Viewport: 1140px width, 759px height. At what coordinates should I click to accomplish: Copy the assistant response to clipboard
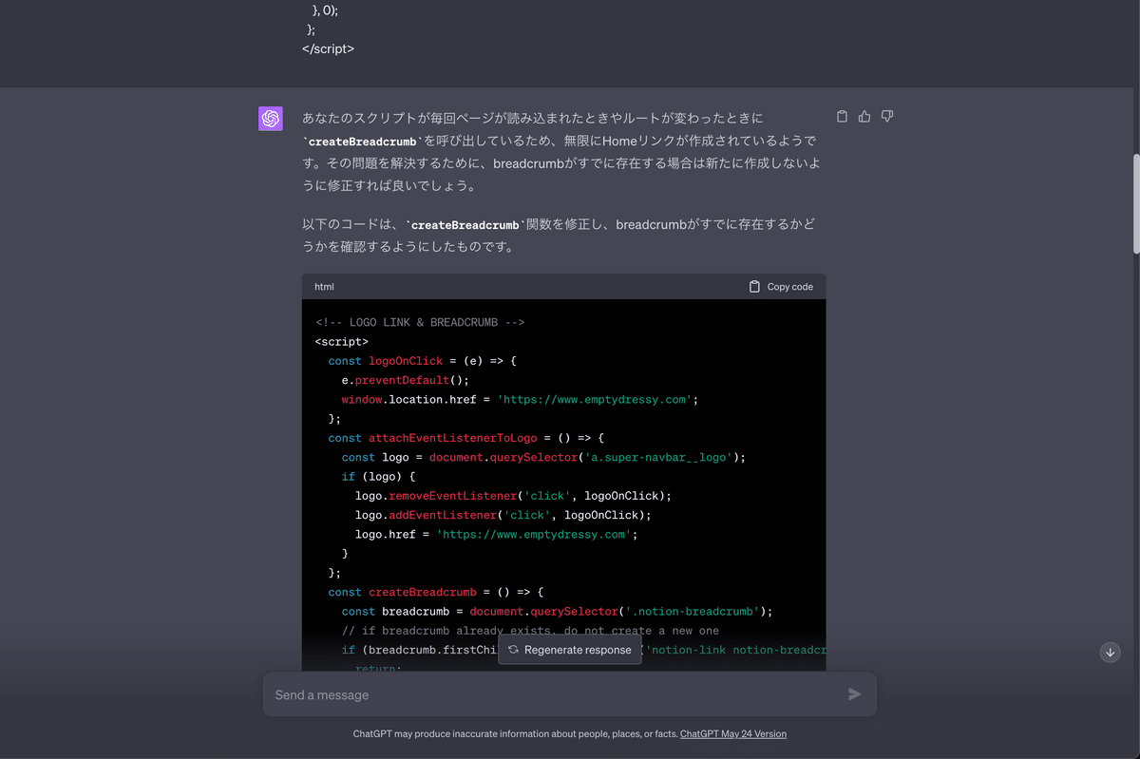pyautogui.click(x=842, y=117)
